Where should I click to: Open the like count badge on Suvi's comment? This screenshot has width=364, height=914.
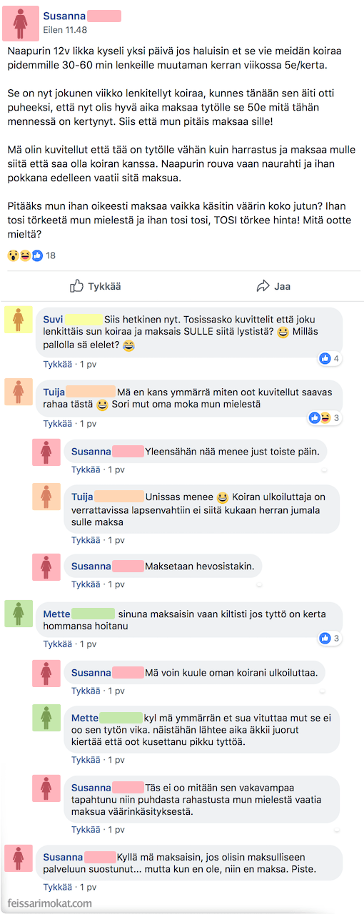click(x=330, y=358)
